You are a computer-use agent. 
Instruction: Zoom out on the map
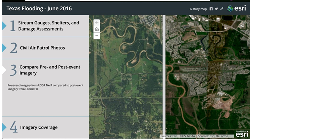click(x=97, y=36)
